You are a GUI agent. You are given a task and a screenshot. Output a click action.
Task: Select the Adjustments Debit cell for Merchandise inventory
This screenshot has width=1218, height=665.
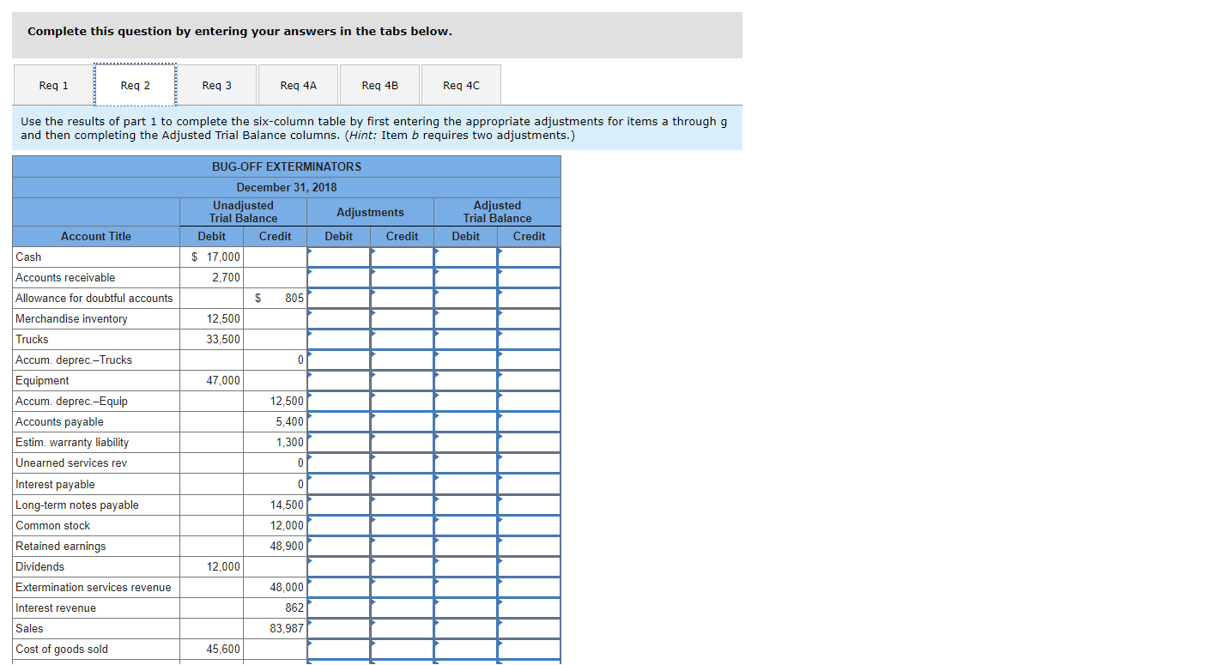338,318
